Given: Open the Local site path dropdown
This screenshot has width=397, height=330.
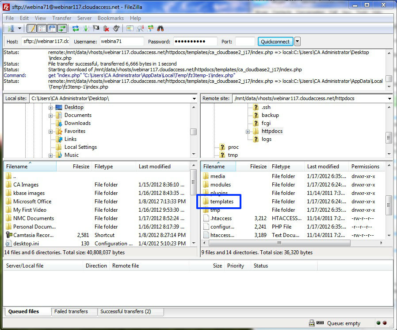Looking at the screenshot, I should [x=194, y=98].
